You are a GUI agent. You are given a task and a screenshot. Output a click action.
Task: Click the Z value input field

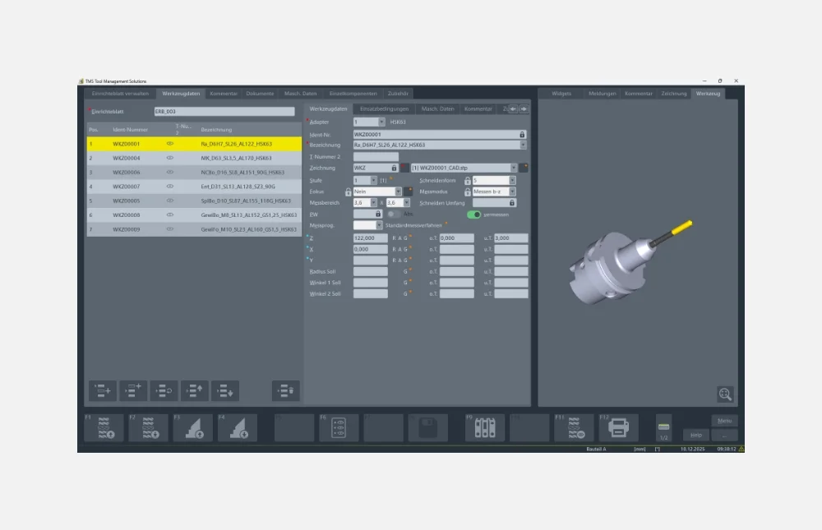pos(370,238)
